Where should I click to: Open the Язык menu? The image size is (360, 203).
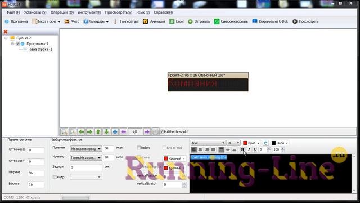tap(143, 12)
